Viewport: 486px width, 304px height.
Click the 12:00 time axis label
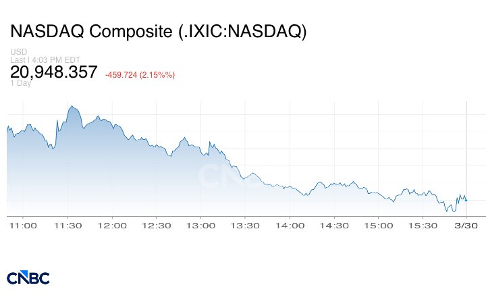pyautogui.click(x=113, y=225)
